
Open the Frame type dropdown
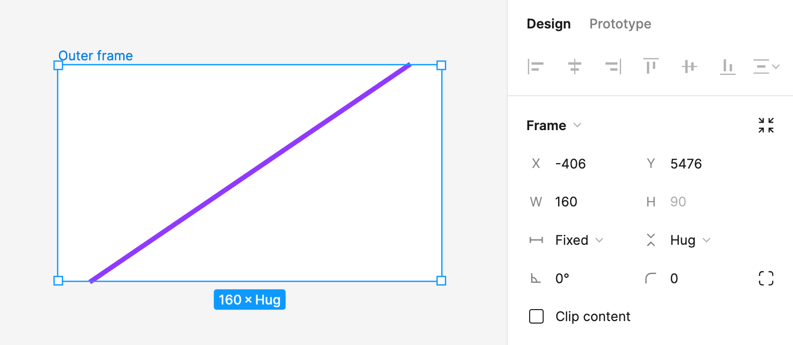pyautogui.click(x=554, y=125)
